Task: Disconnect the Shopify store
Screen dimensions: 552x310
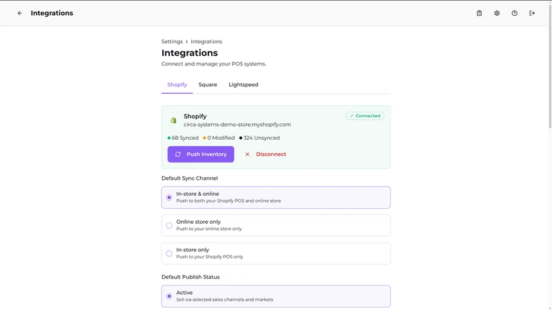Action: point(266,154)
